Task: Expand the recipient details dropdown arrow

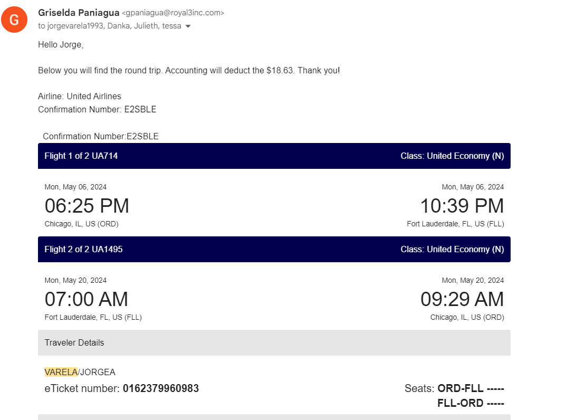Action: 188,26
